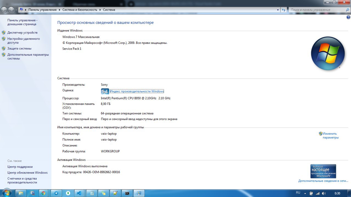Screen dimensions: 351x197
Task: Open 'Дополнительные параметры системы' link
Action: [28, 56]
